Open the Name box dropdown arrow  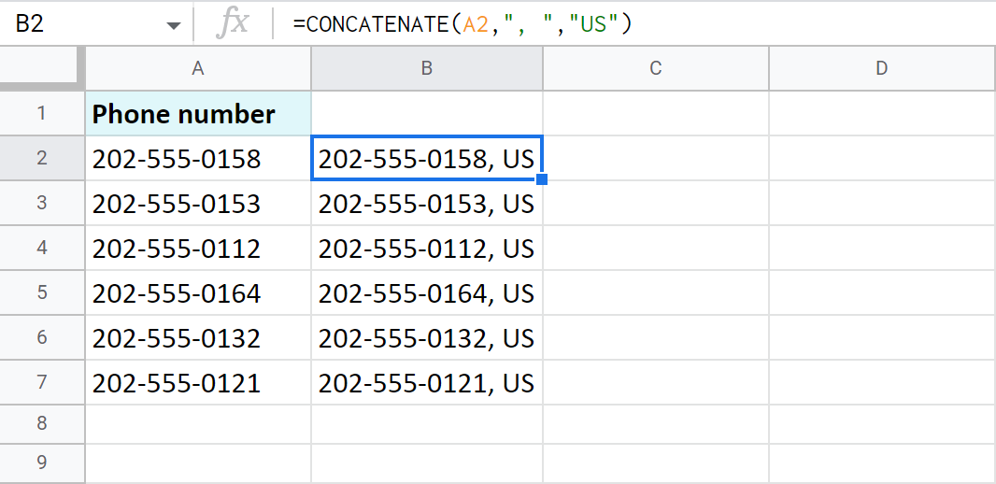pyautogui.click(x=173, y=26)
